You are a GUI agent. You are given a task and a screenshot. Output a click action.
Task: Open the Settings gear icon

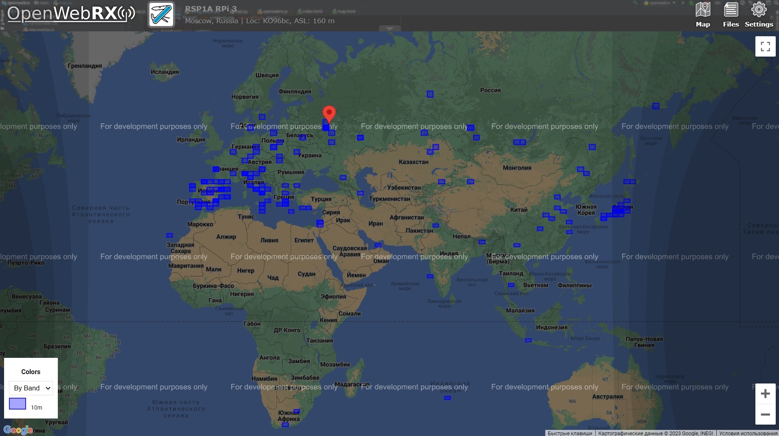point(759,15)
